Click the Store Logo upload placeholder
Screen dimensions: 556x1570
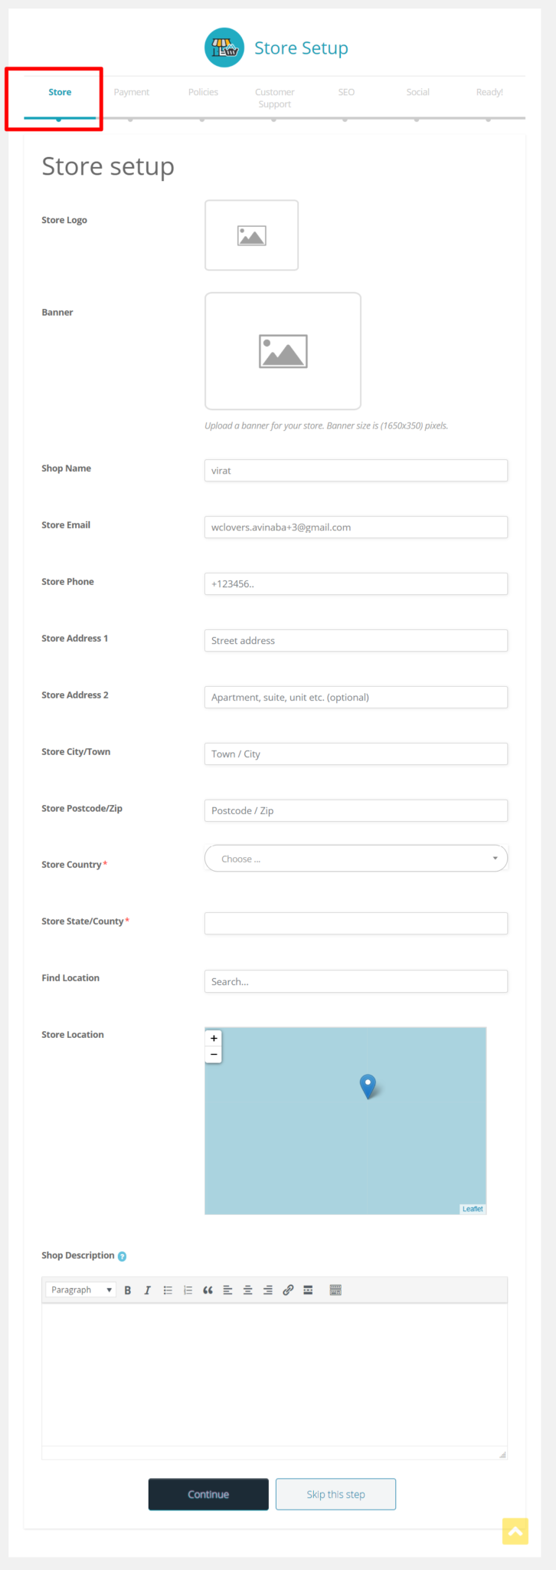point(251,235)
